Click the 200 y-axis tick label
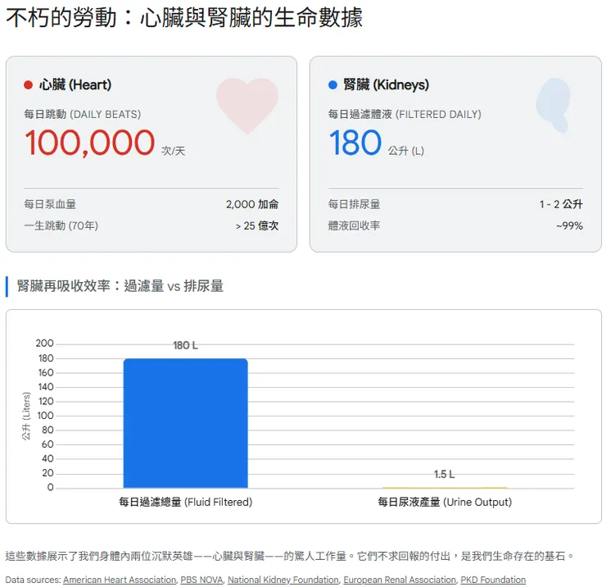This screenshot has width=606, height=587. point(44,344)
